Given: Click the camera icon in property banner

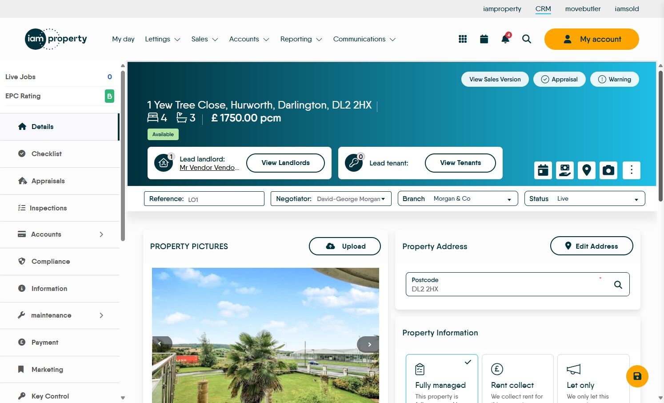Looking at the screenshot, I should tap(608, 170).
